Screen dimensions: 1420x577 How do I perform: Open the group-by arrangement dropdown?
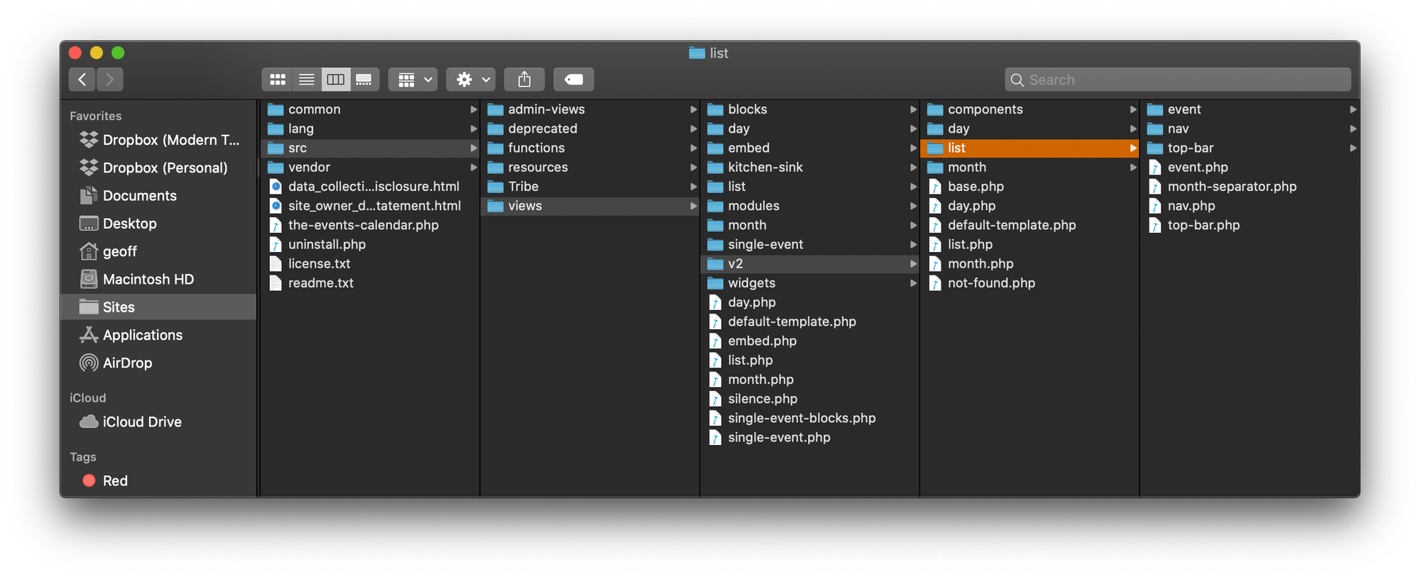(413, 79)
